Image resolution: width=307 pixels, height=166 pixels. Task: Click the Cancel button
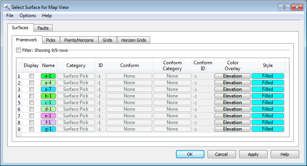coord(222,154)
